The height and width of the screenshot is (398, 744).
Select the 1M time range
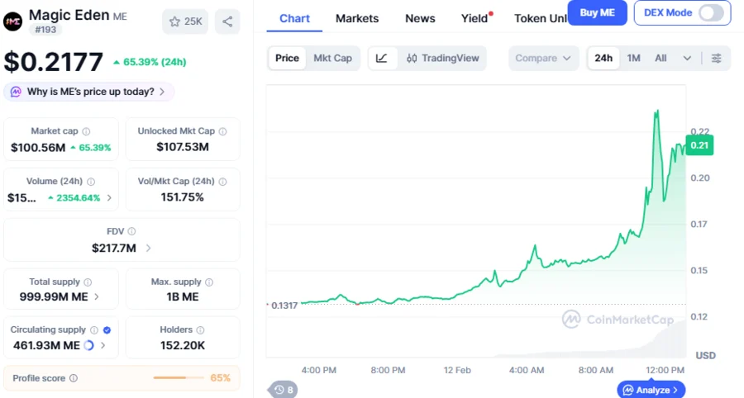[x=633, y=58]
